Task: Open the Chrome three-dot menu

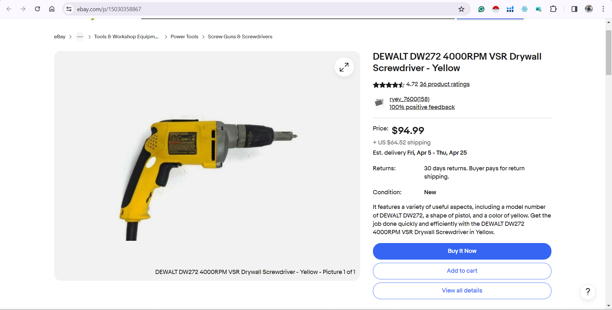Action: click(603, 9)
